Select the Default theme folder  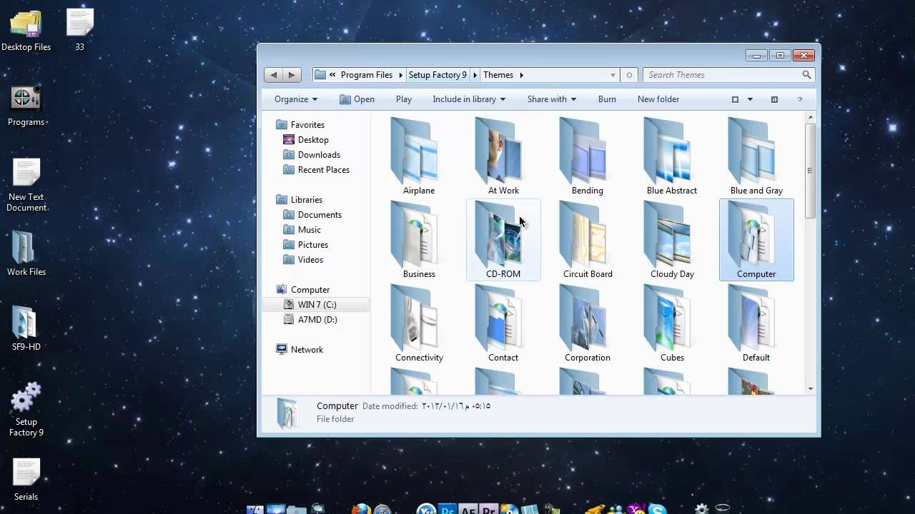(x=756, y=323)
